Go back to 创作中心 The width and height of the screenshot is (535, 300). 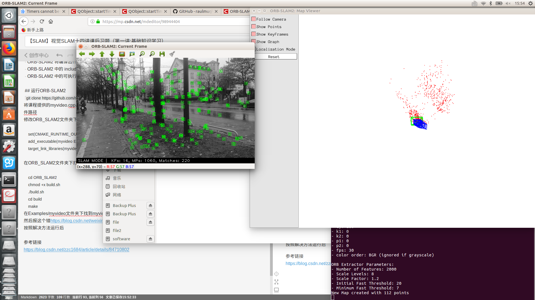click(37, 55)
